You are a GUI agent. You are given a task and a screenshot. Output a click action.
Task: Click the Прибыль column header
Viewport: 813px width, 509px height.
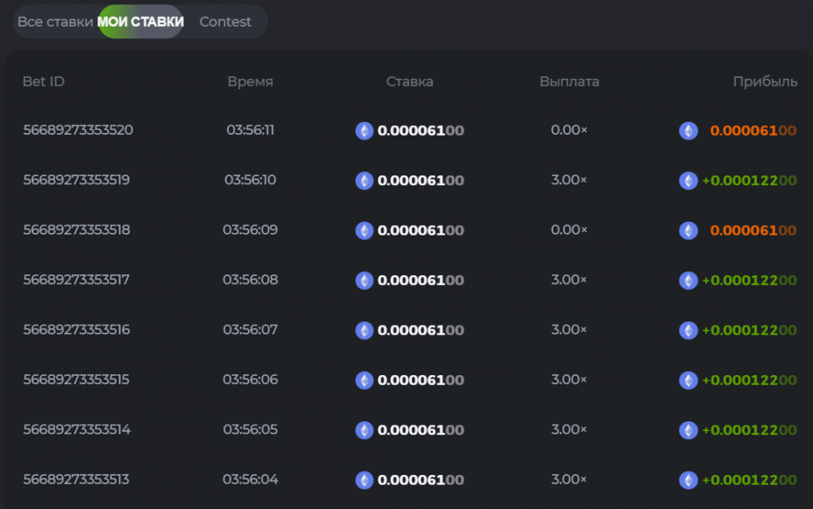765,81
